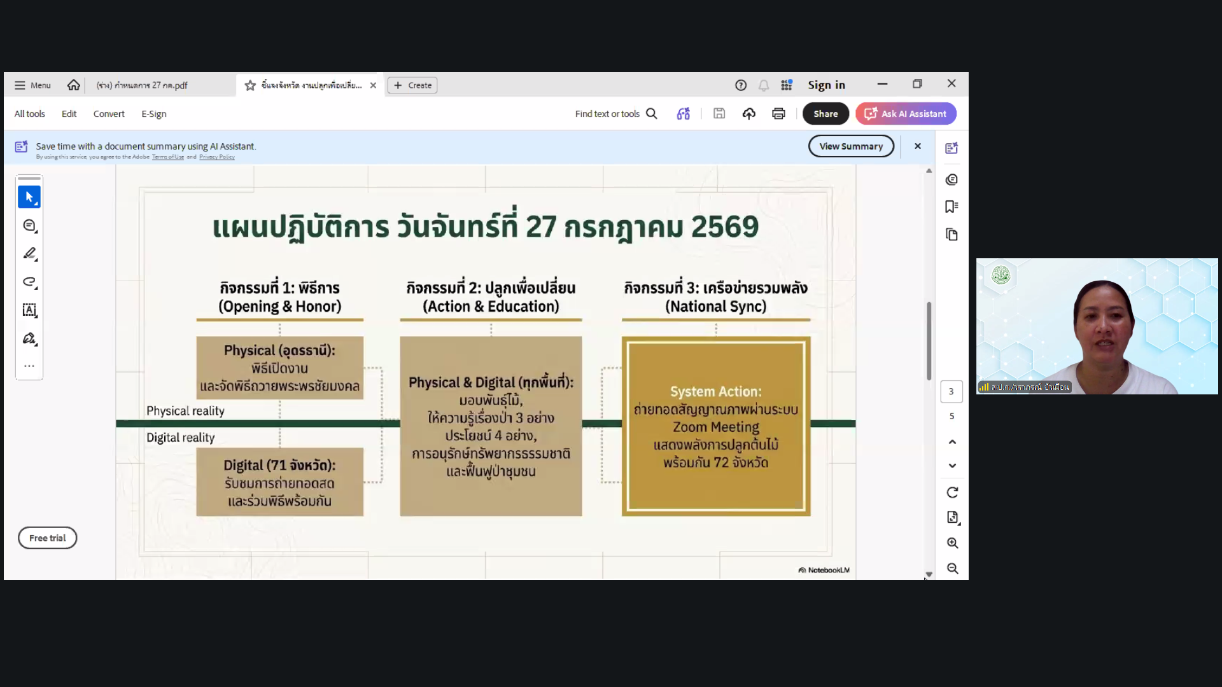Open the comments panel icon
The image size is (1222, 687).
(952, 179)
